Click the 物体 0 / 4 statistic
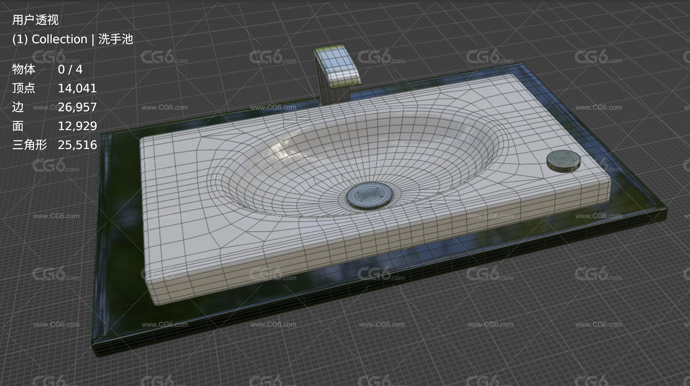This screenshot has height=386, width=690. pyautogui.click(x=47, y=69)
